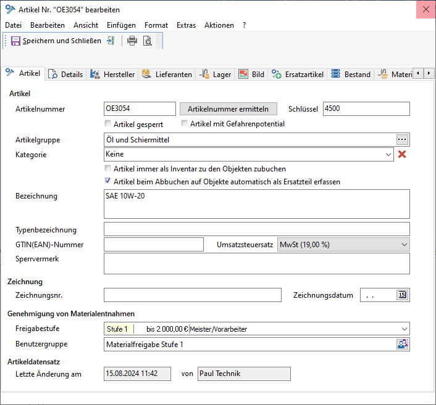Viewport: 436px width, 405px height.
Task: Switch to the Hersteller tab
Action: click(x=112, y=75)
